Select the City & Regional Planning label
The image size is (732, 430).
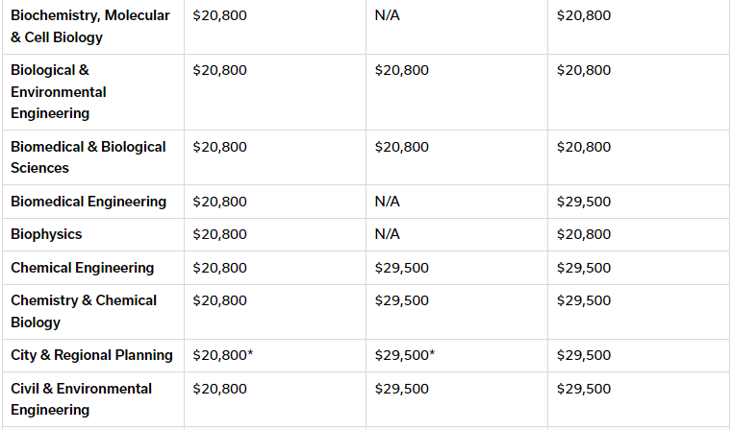click(91, 355)
